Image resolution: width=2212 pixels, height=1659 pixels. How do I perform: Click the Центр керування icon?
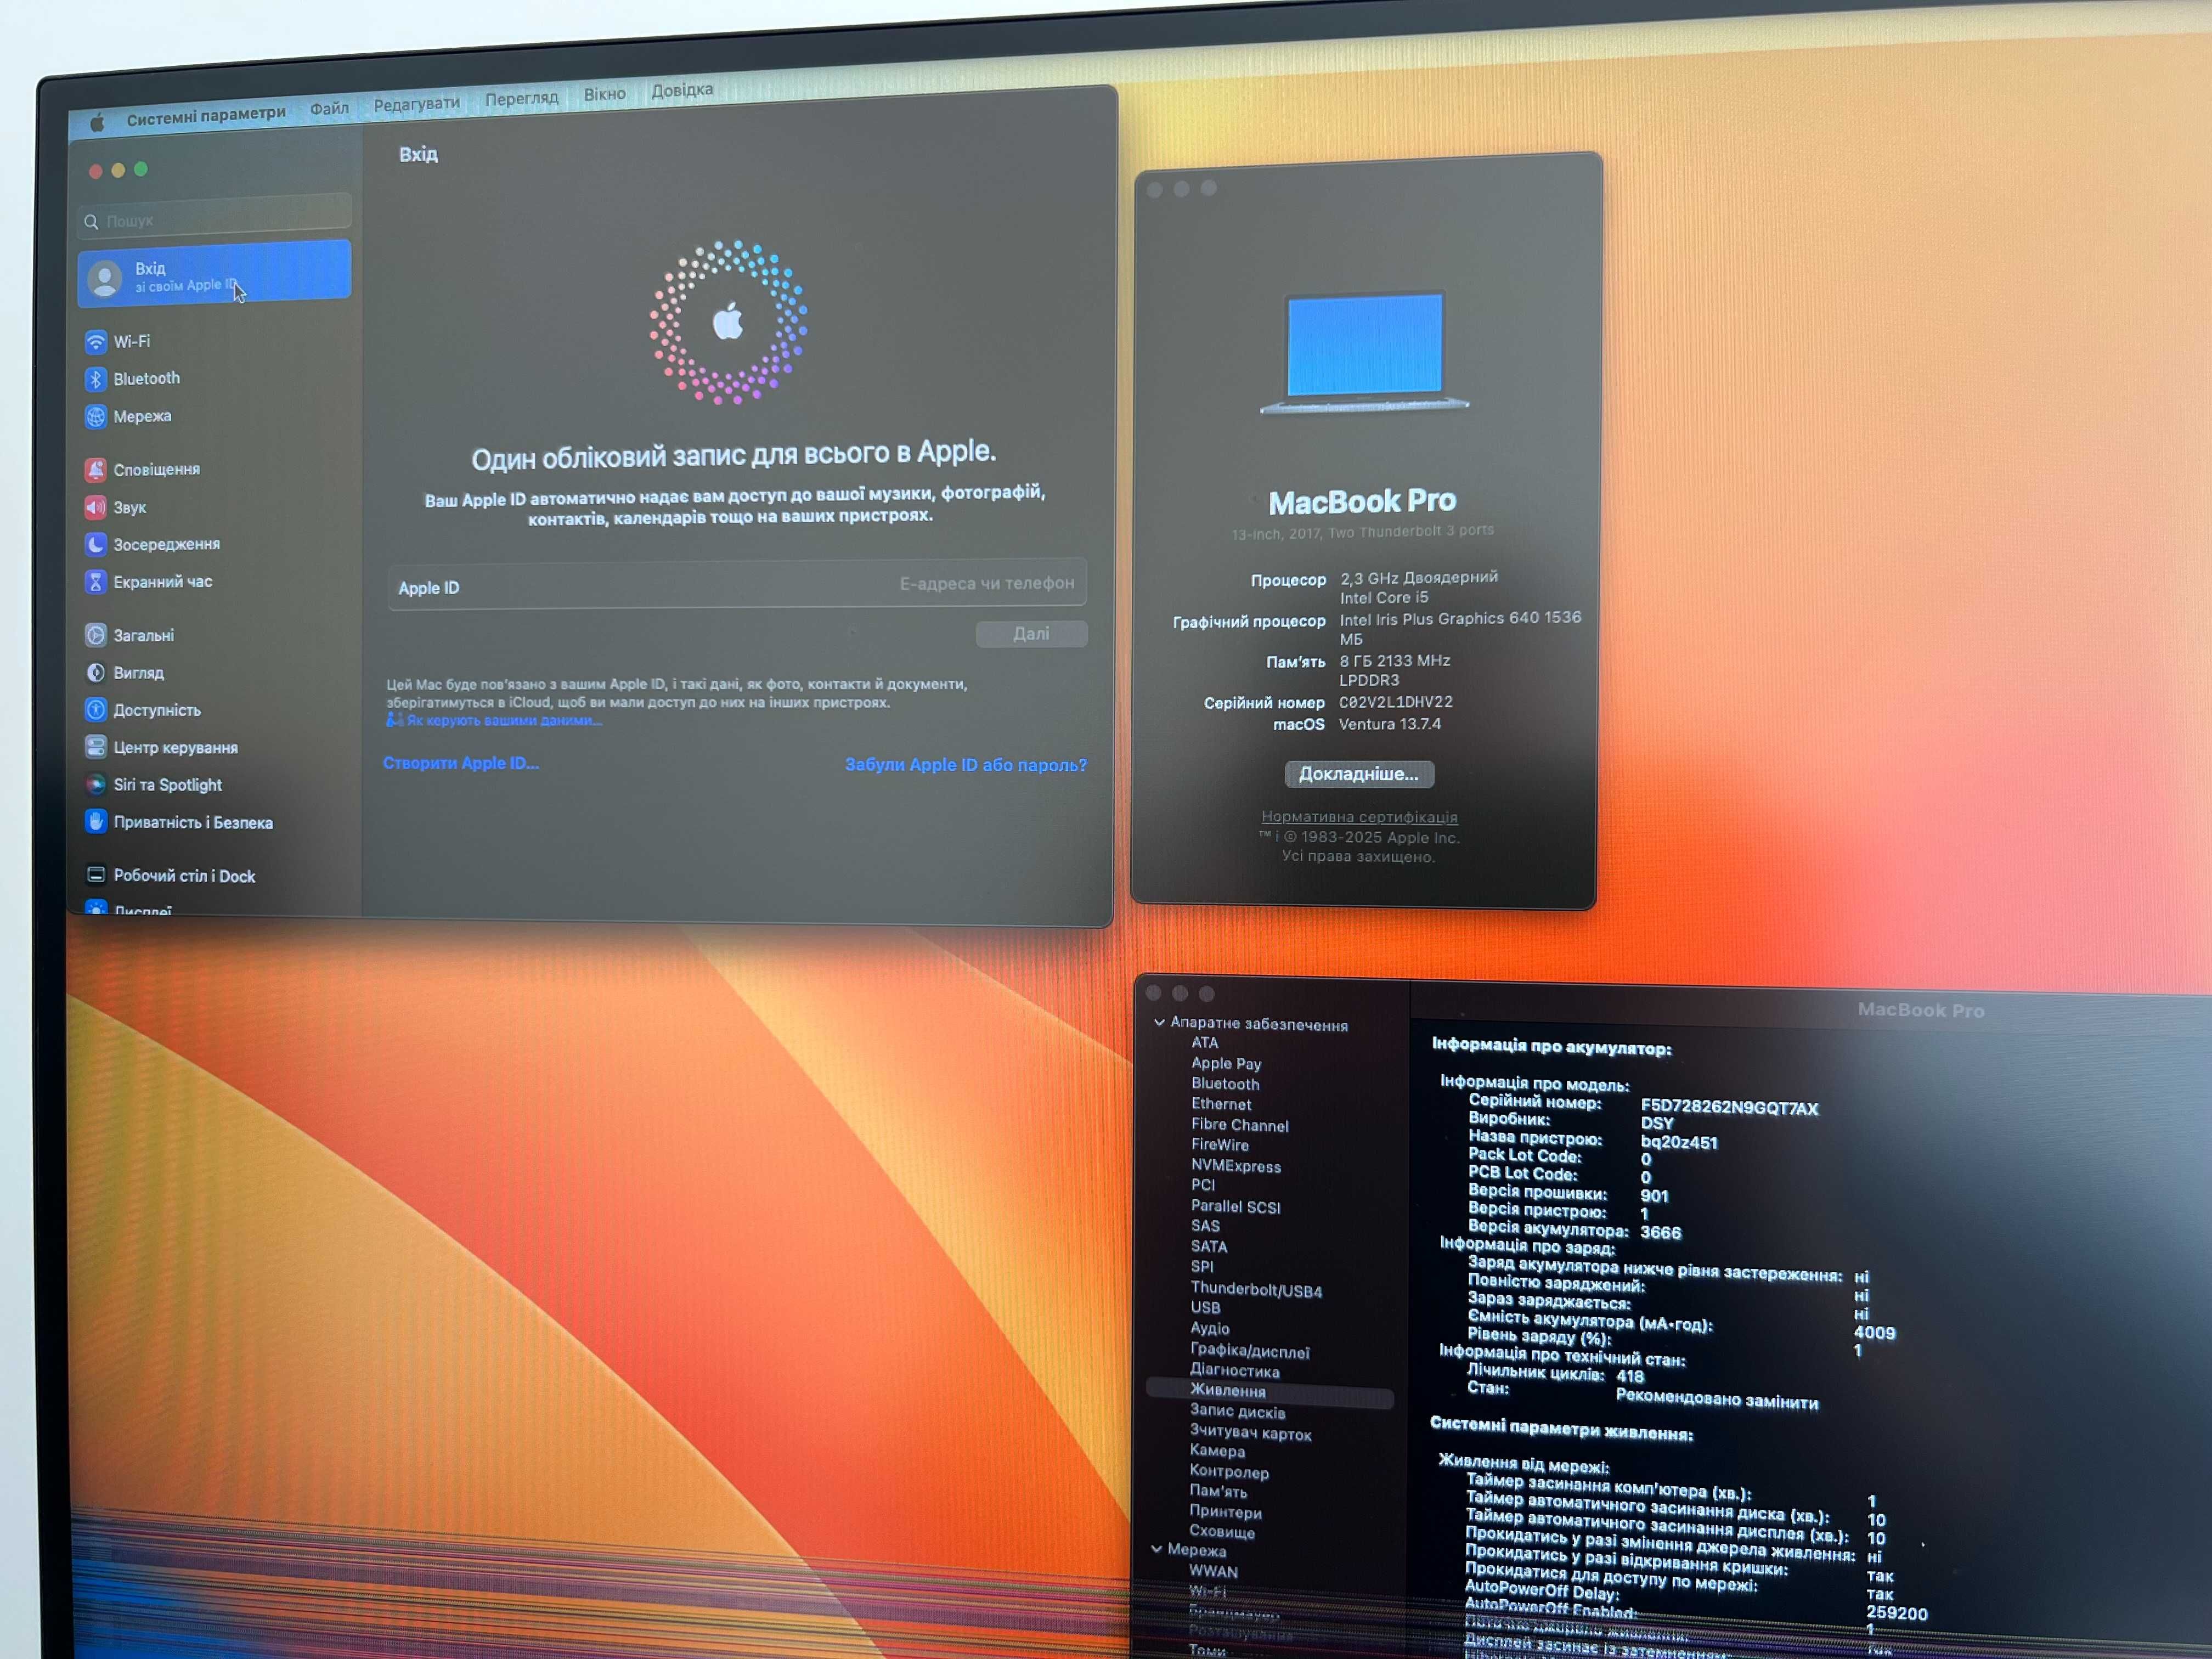(96, 747)
